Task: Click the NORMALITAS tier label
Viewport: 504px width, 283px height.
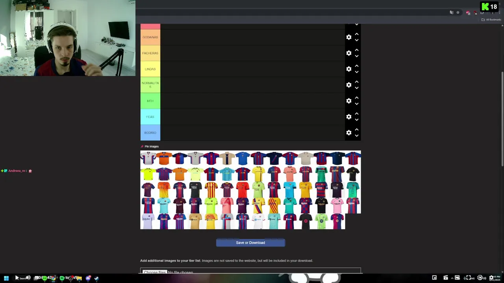Action: point(150,85)
